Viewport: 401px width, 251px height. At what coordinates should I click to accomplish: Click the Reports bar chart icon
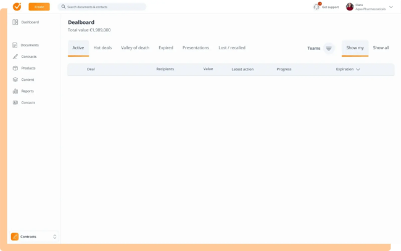[15, 91]
